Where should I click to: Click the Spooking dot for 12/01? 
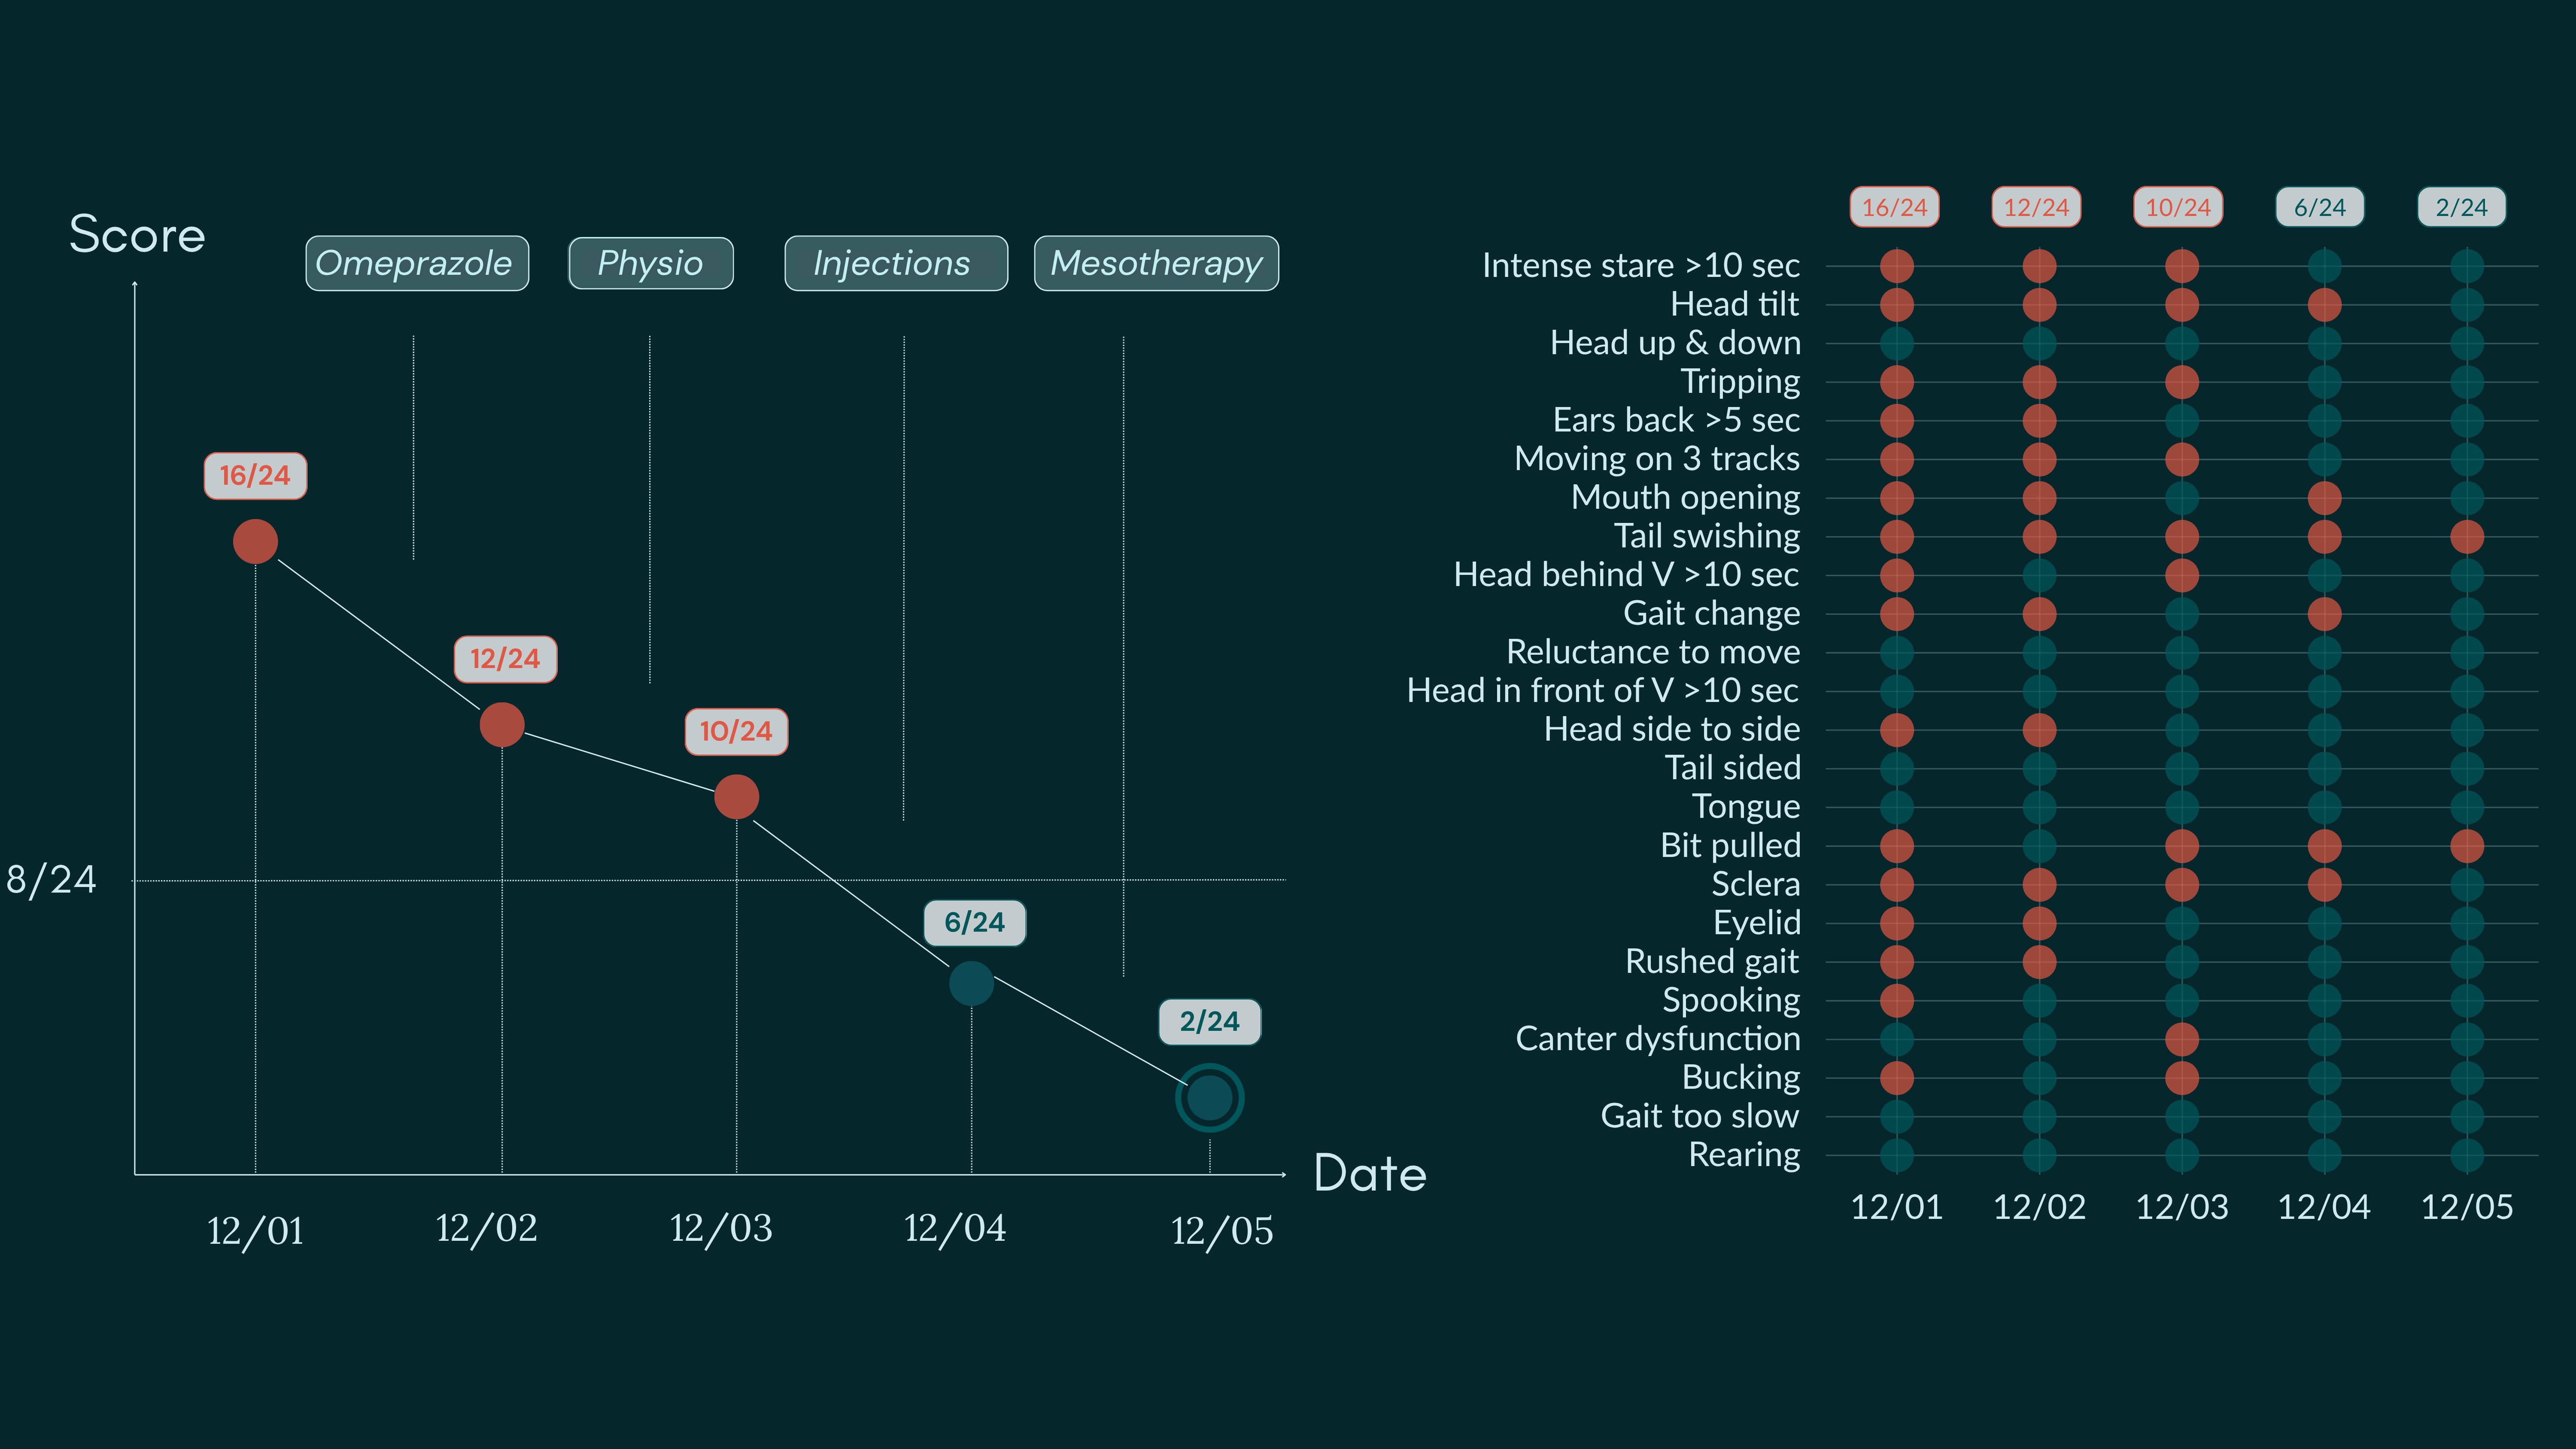tap(1897, 1000)
